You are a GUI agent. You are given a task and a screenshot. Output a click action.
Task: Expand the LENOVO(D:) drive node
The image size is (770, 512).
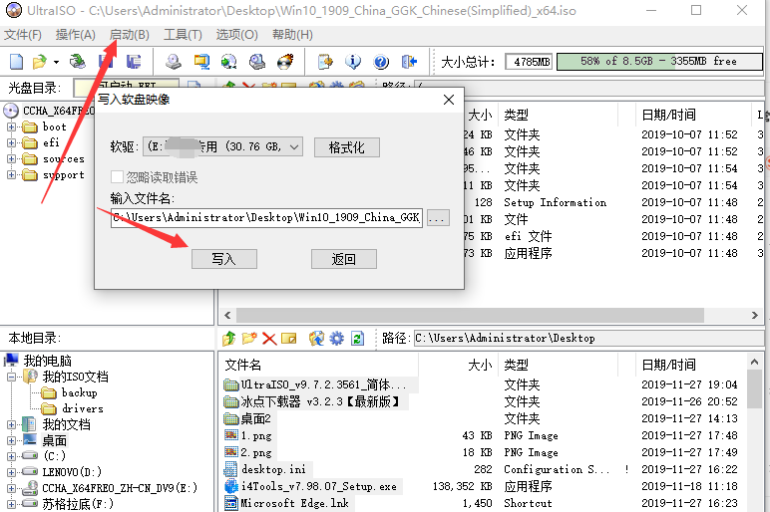(x=11, y=472)
